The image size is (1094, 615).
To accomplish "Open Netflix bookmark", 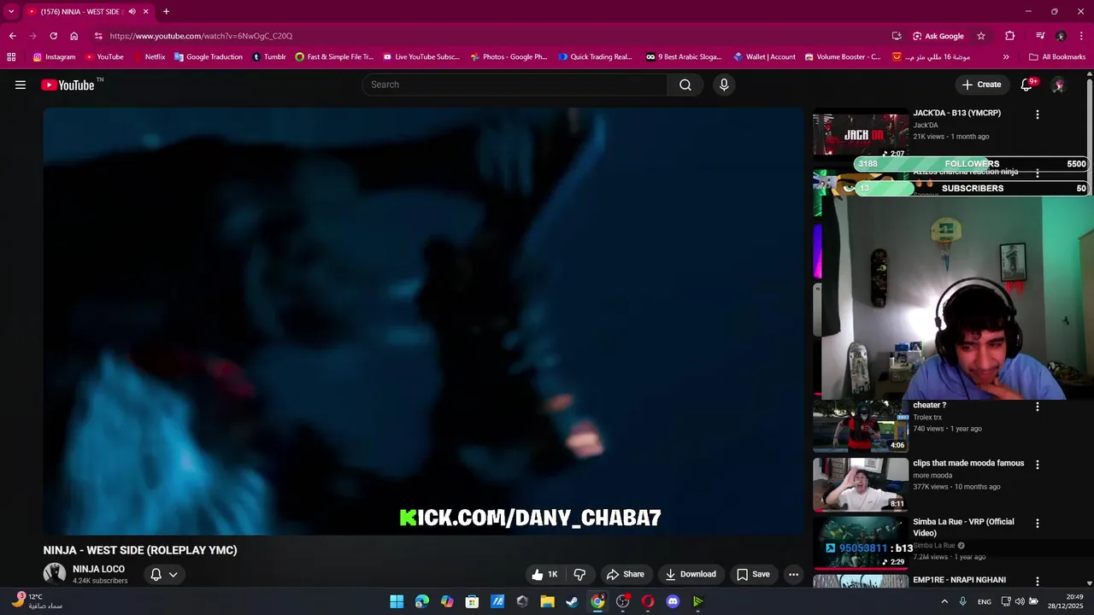I will (148, 57).
